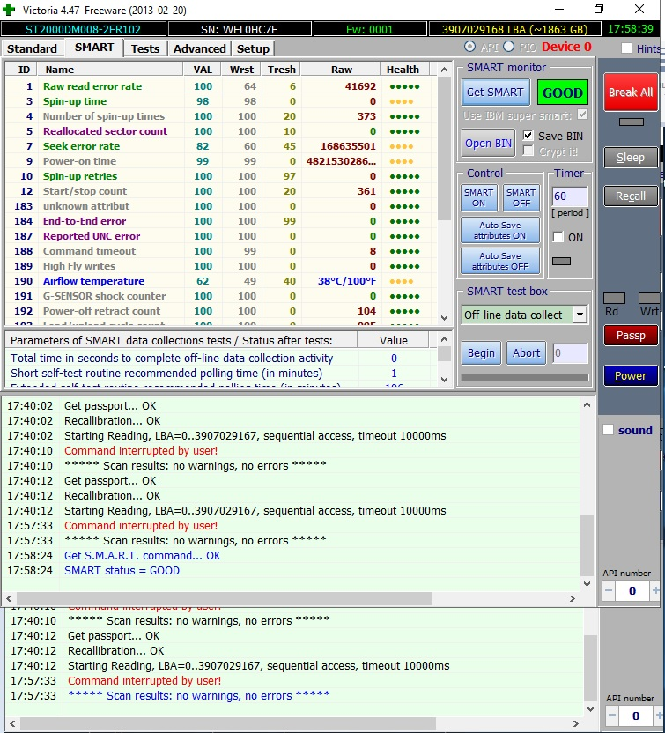The image size is (665, 733).
Task: Open the Off-line data collect dropdown
Action: [580, 315]
